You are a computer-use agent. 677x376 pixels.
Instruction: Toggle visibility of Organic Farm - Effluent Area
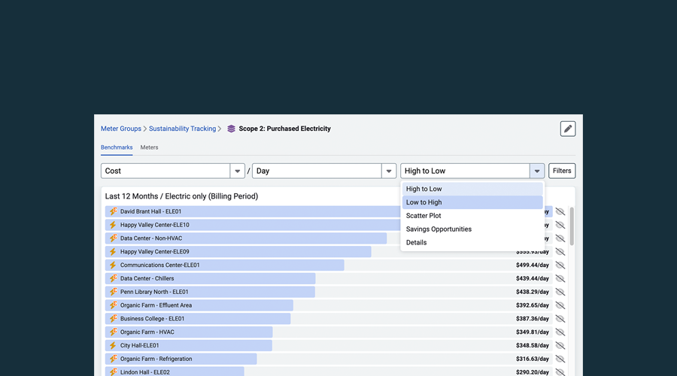pyautogui.click(x=560, y=305)
